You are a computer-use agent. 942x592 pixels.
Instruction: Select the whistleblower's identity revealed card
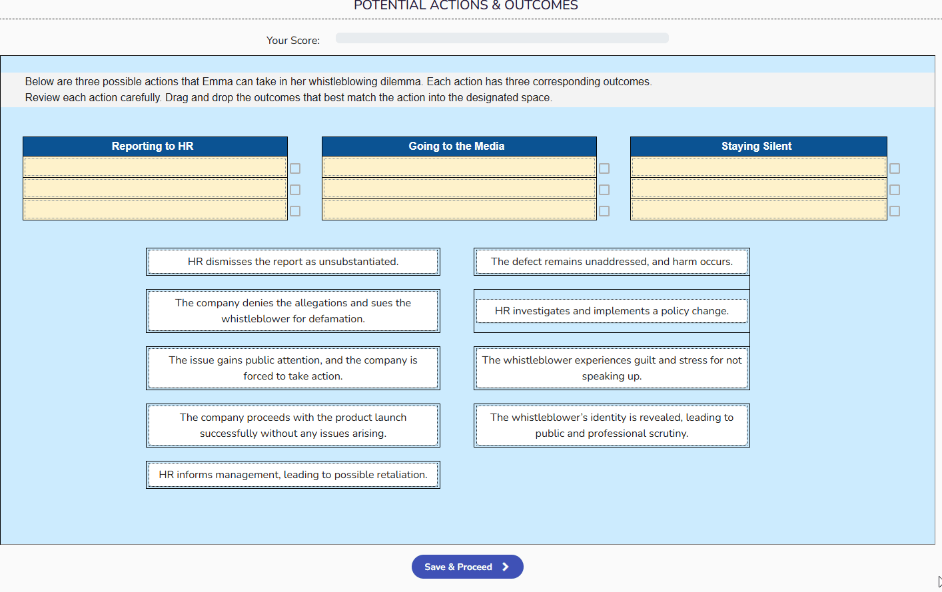611,425
